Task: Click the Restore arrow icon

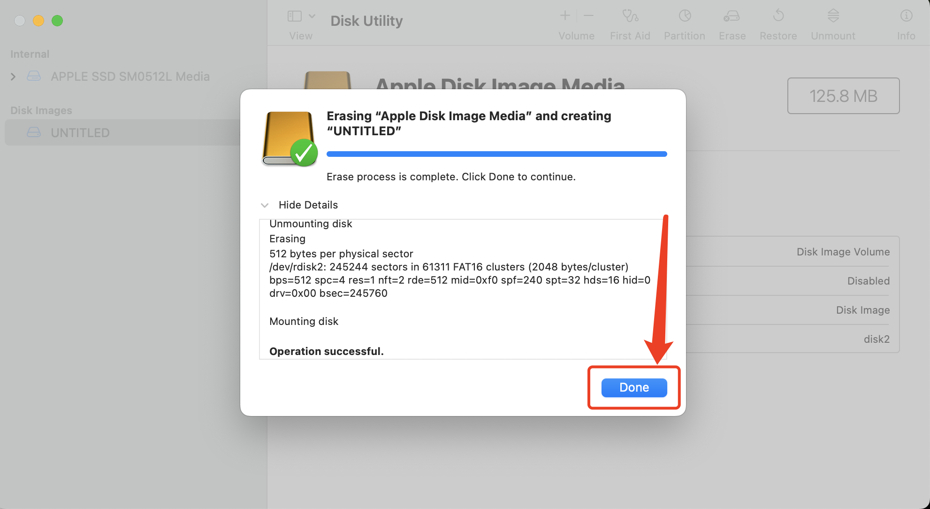Action: coord(778,16)
